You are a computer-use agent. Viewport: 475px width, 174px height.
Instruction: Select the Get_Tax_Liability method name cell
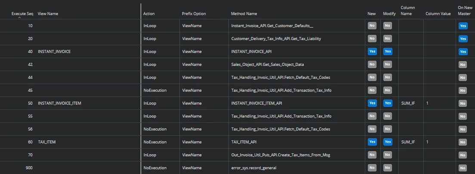[276, 39]
